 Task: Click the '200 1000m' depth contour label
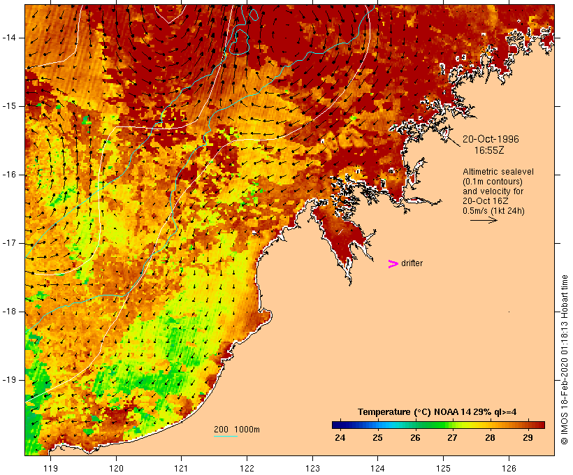point(237,430)
